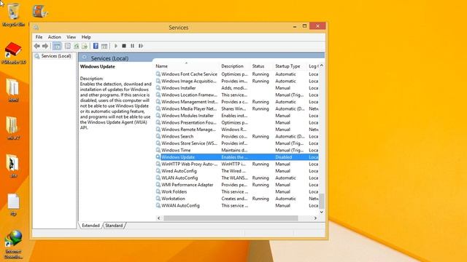The width and height of the screenshot is (467, 262).
Task: Select the Work Folders service
Action: click(x=236, y=192)
